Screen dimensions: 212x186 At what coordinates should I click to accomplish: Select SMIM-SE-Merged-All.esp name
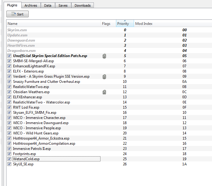[x=34, y=61]
